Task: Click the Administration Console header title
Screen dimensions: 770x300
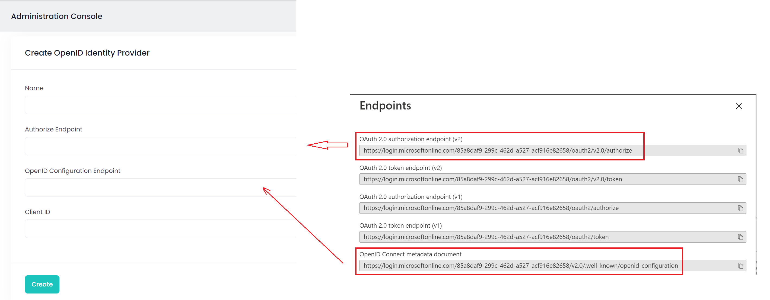Action: 57,16
